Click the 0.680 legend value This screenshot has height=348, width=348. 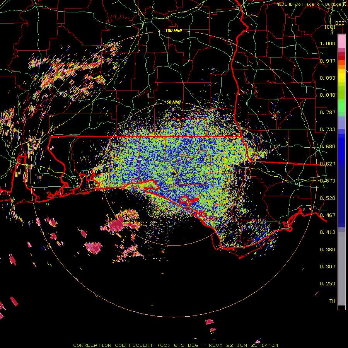coord(328,147)
